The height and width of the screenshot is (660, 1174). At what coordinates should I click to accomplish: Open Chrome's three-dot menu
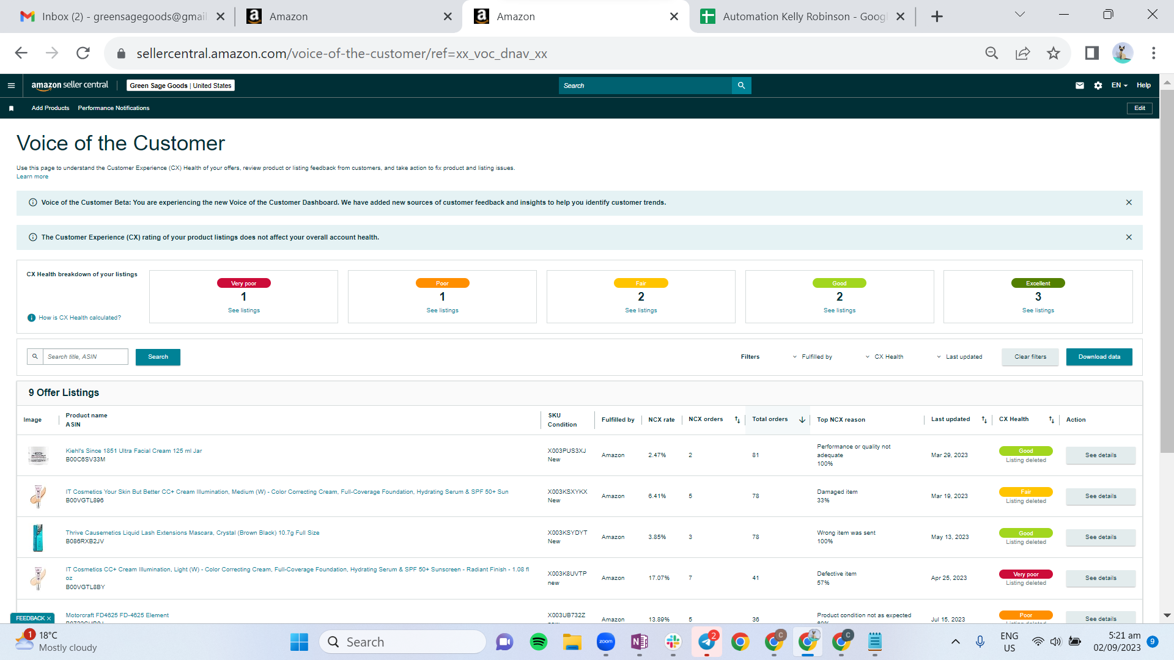(x=1154, y=53)
